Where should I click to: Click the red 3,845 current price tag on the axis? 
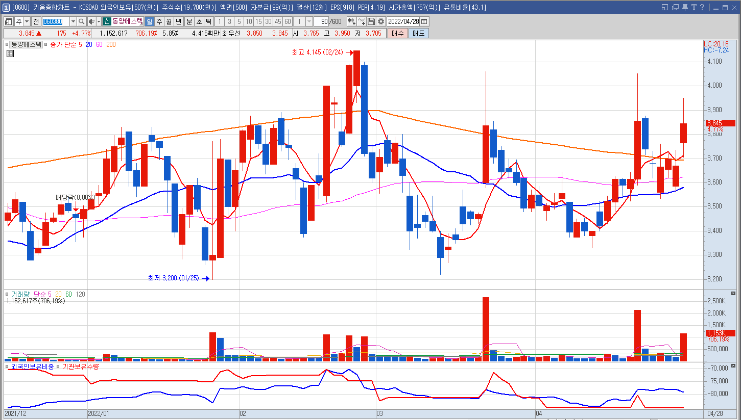(720, 123)
